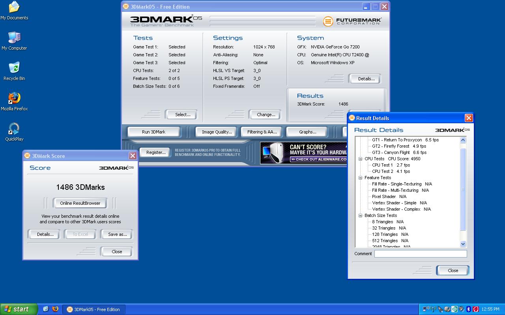
Task: Select the My Computer desktop icon
Action: pos(14,41)
